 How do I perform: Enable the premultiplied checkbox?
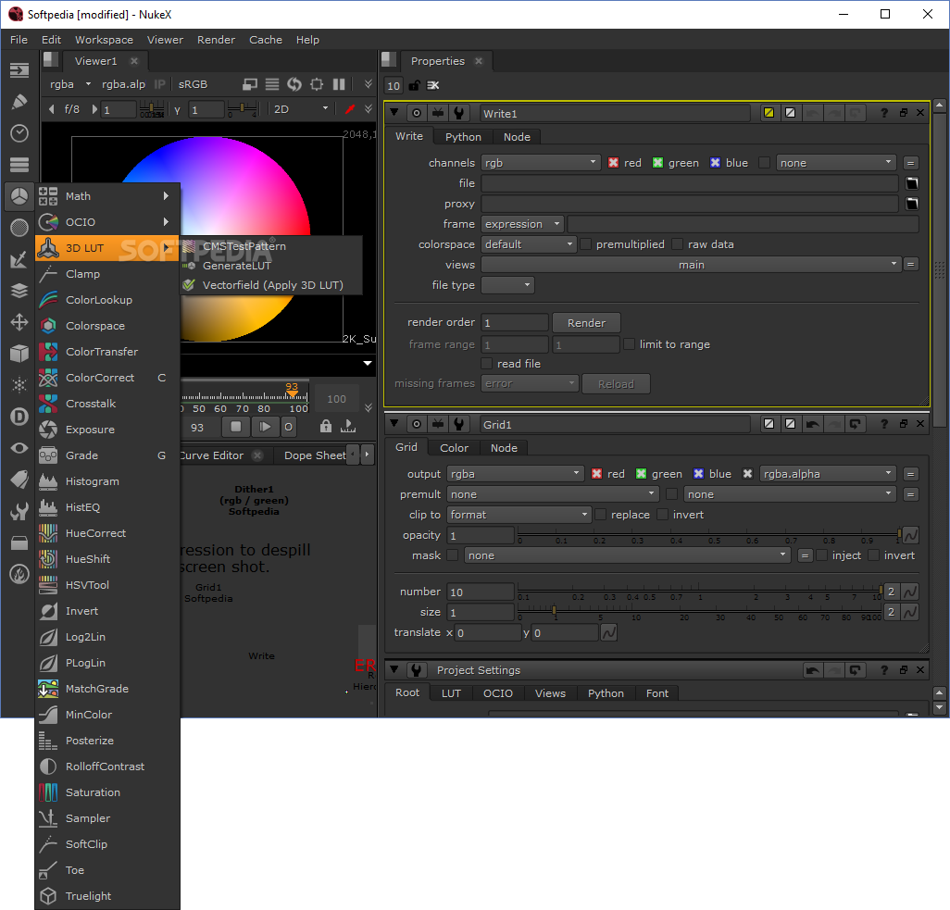[586, 244]
